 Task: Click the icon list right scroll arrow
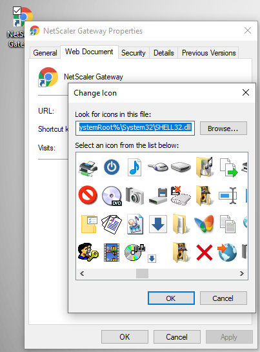(x=241, y=273)
